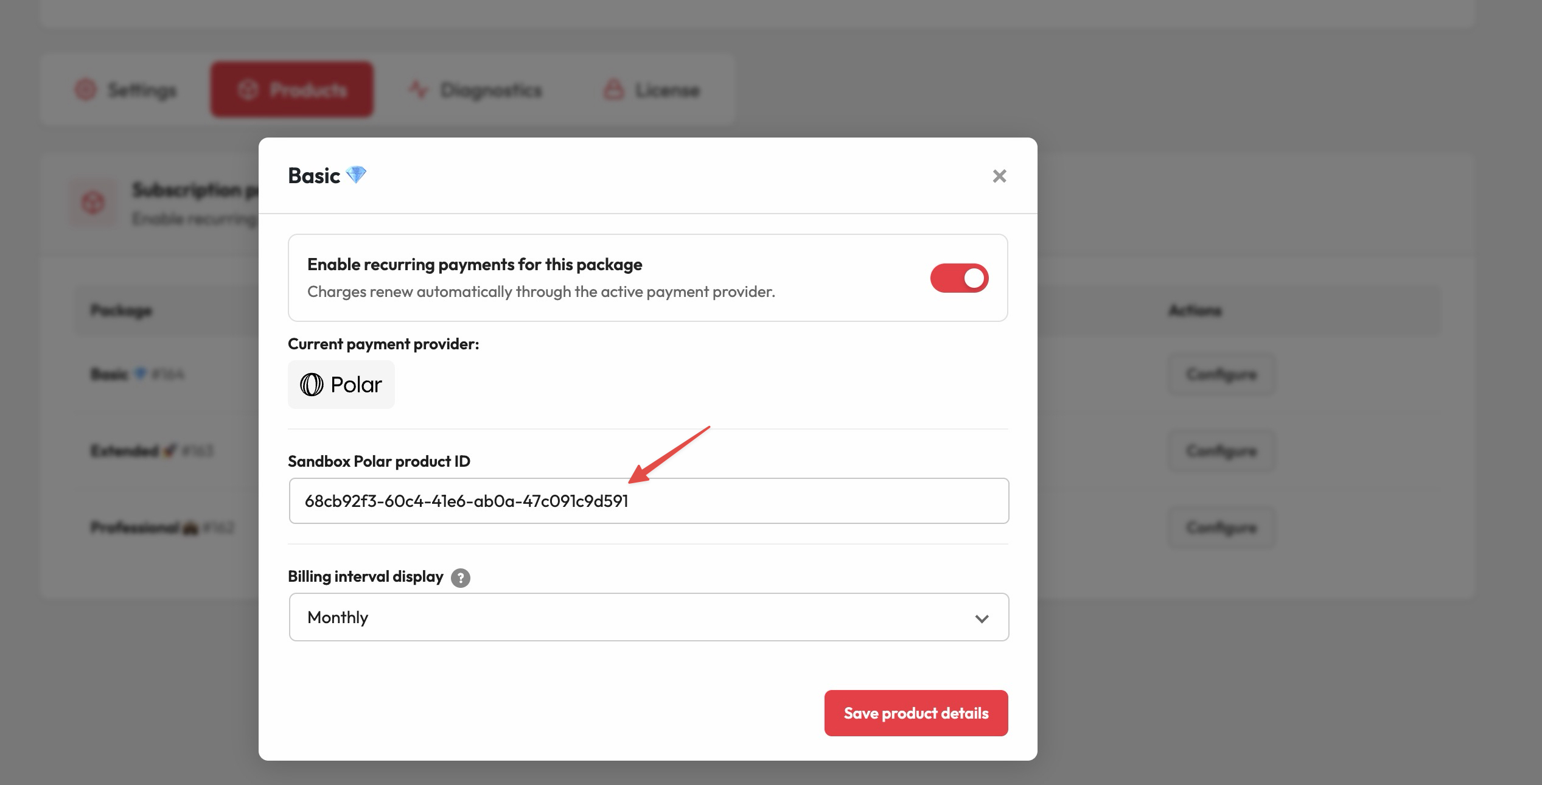Click the Sandbox Polar product ID field

[x=649, y=501]
